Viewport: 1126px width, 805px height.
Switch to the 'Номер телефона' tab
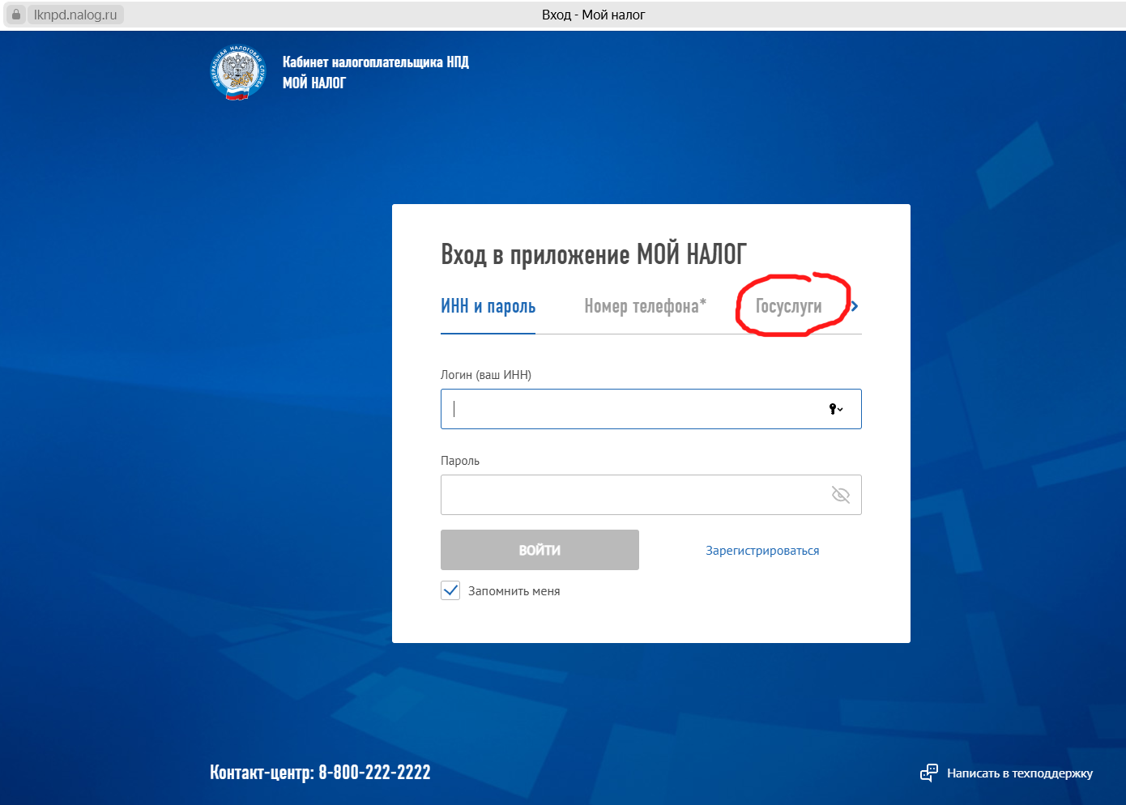pyautogui.click(x=646, y=306)
